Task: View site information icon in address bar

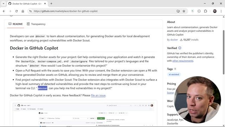Action: 31,11
